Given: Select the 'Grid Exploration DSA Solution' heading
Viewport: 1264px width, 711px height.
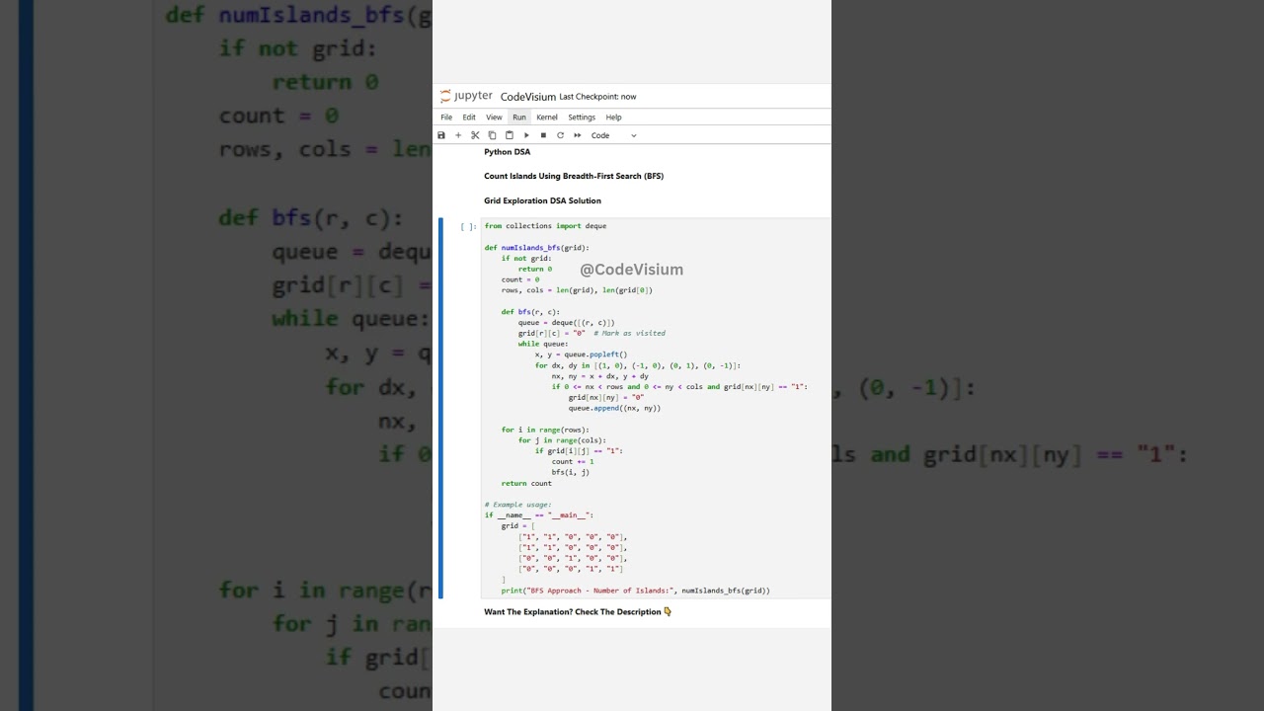Looking at the screenshot, I should (x=542, y=200).
